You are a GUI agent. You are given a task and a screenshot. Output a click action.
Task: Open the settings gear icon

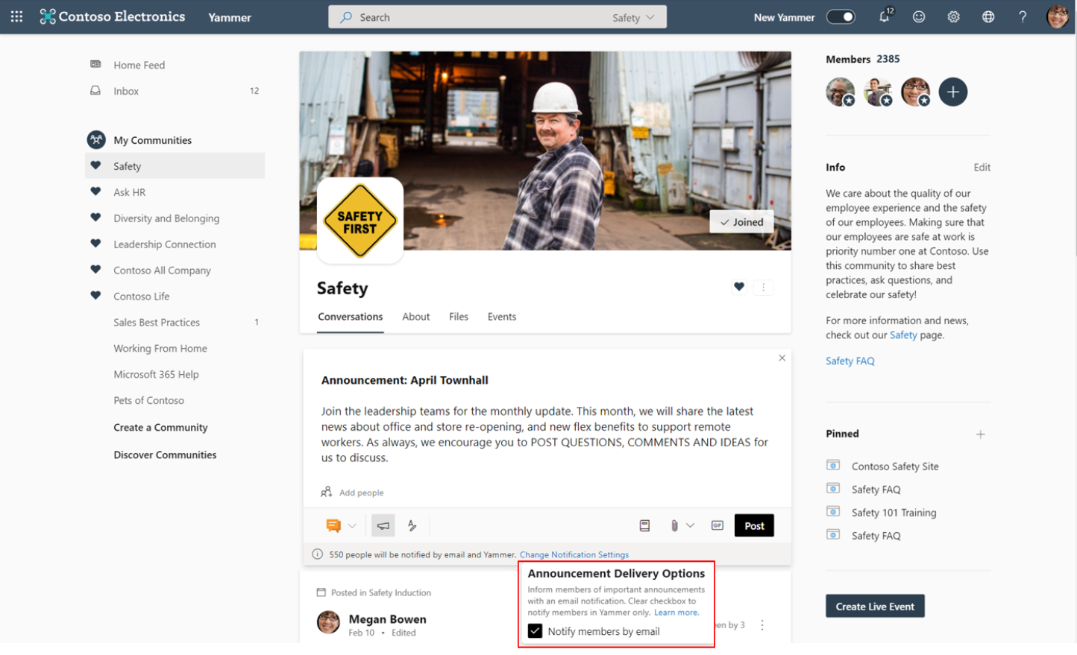coord(953,17)
